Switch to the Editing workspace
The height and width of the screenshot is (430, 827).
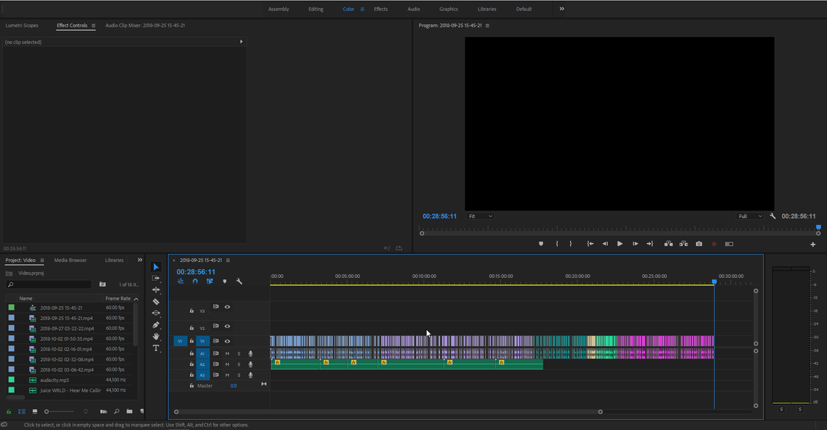coord(316,9)
